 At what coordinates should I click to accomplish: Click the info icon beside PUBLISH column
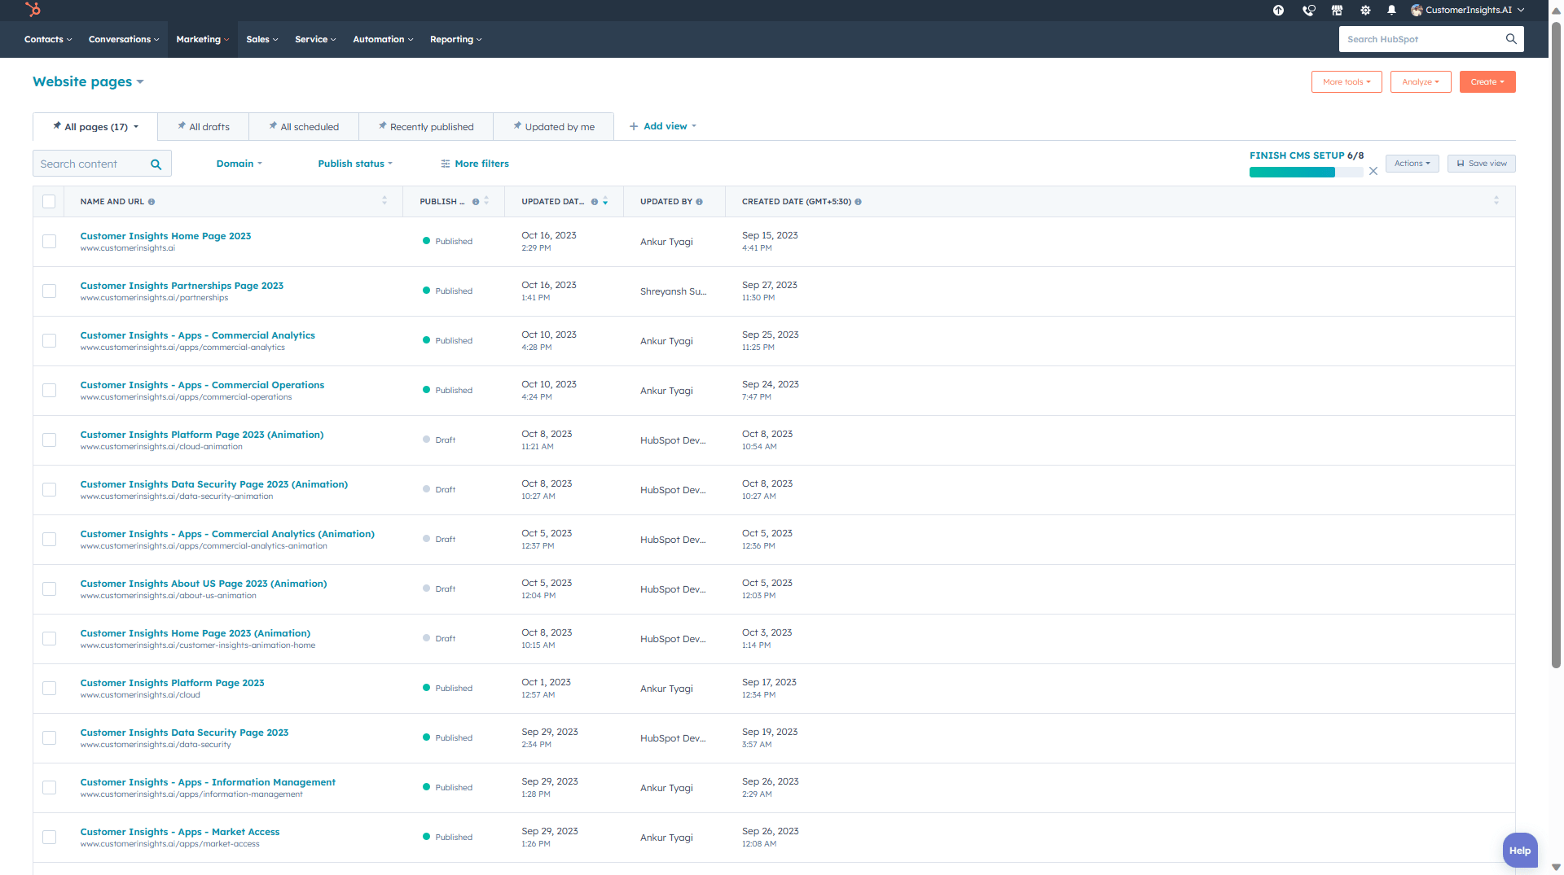[x=476, y=202]
